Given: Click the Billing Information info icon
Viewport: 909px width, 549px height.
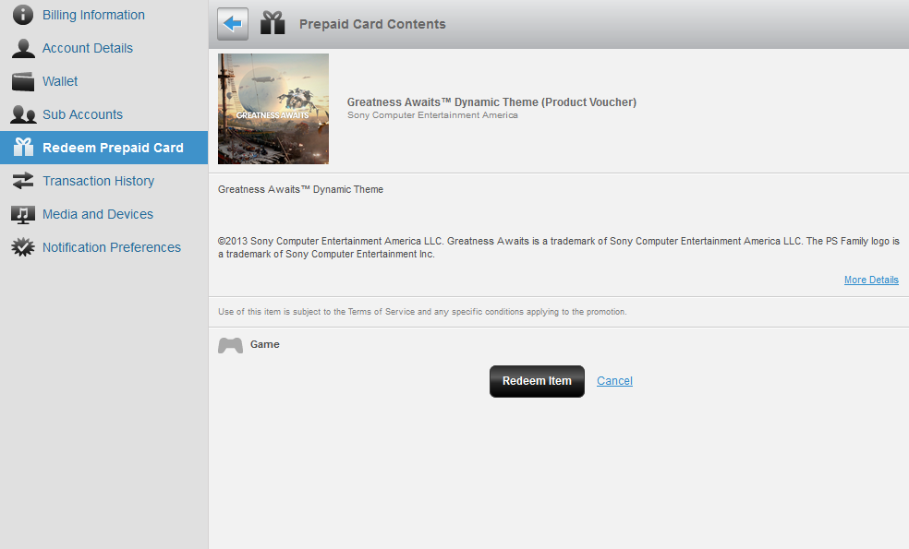Looking at the screenshot, I should 23,15.
